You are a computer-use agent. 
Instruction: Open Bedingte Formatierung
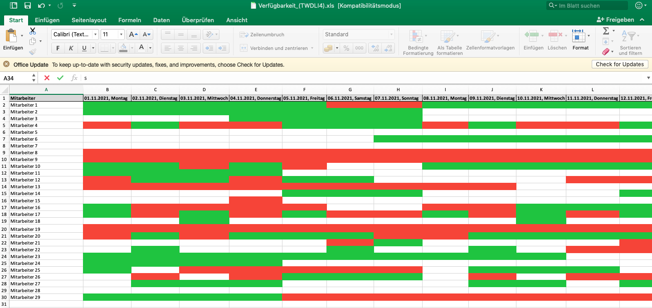coord(418,43)
